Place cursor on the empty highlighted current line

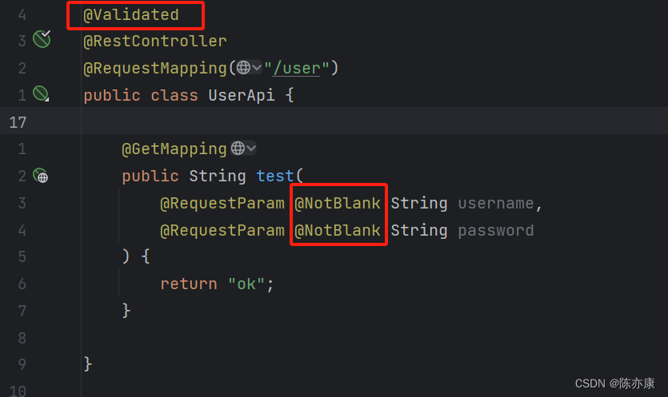(374, 121)
